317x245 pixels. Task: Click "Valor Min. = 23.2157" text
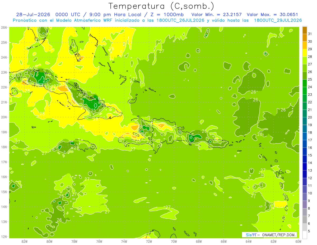click(216, 15)
